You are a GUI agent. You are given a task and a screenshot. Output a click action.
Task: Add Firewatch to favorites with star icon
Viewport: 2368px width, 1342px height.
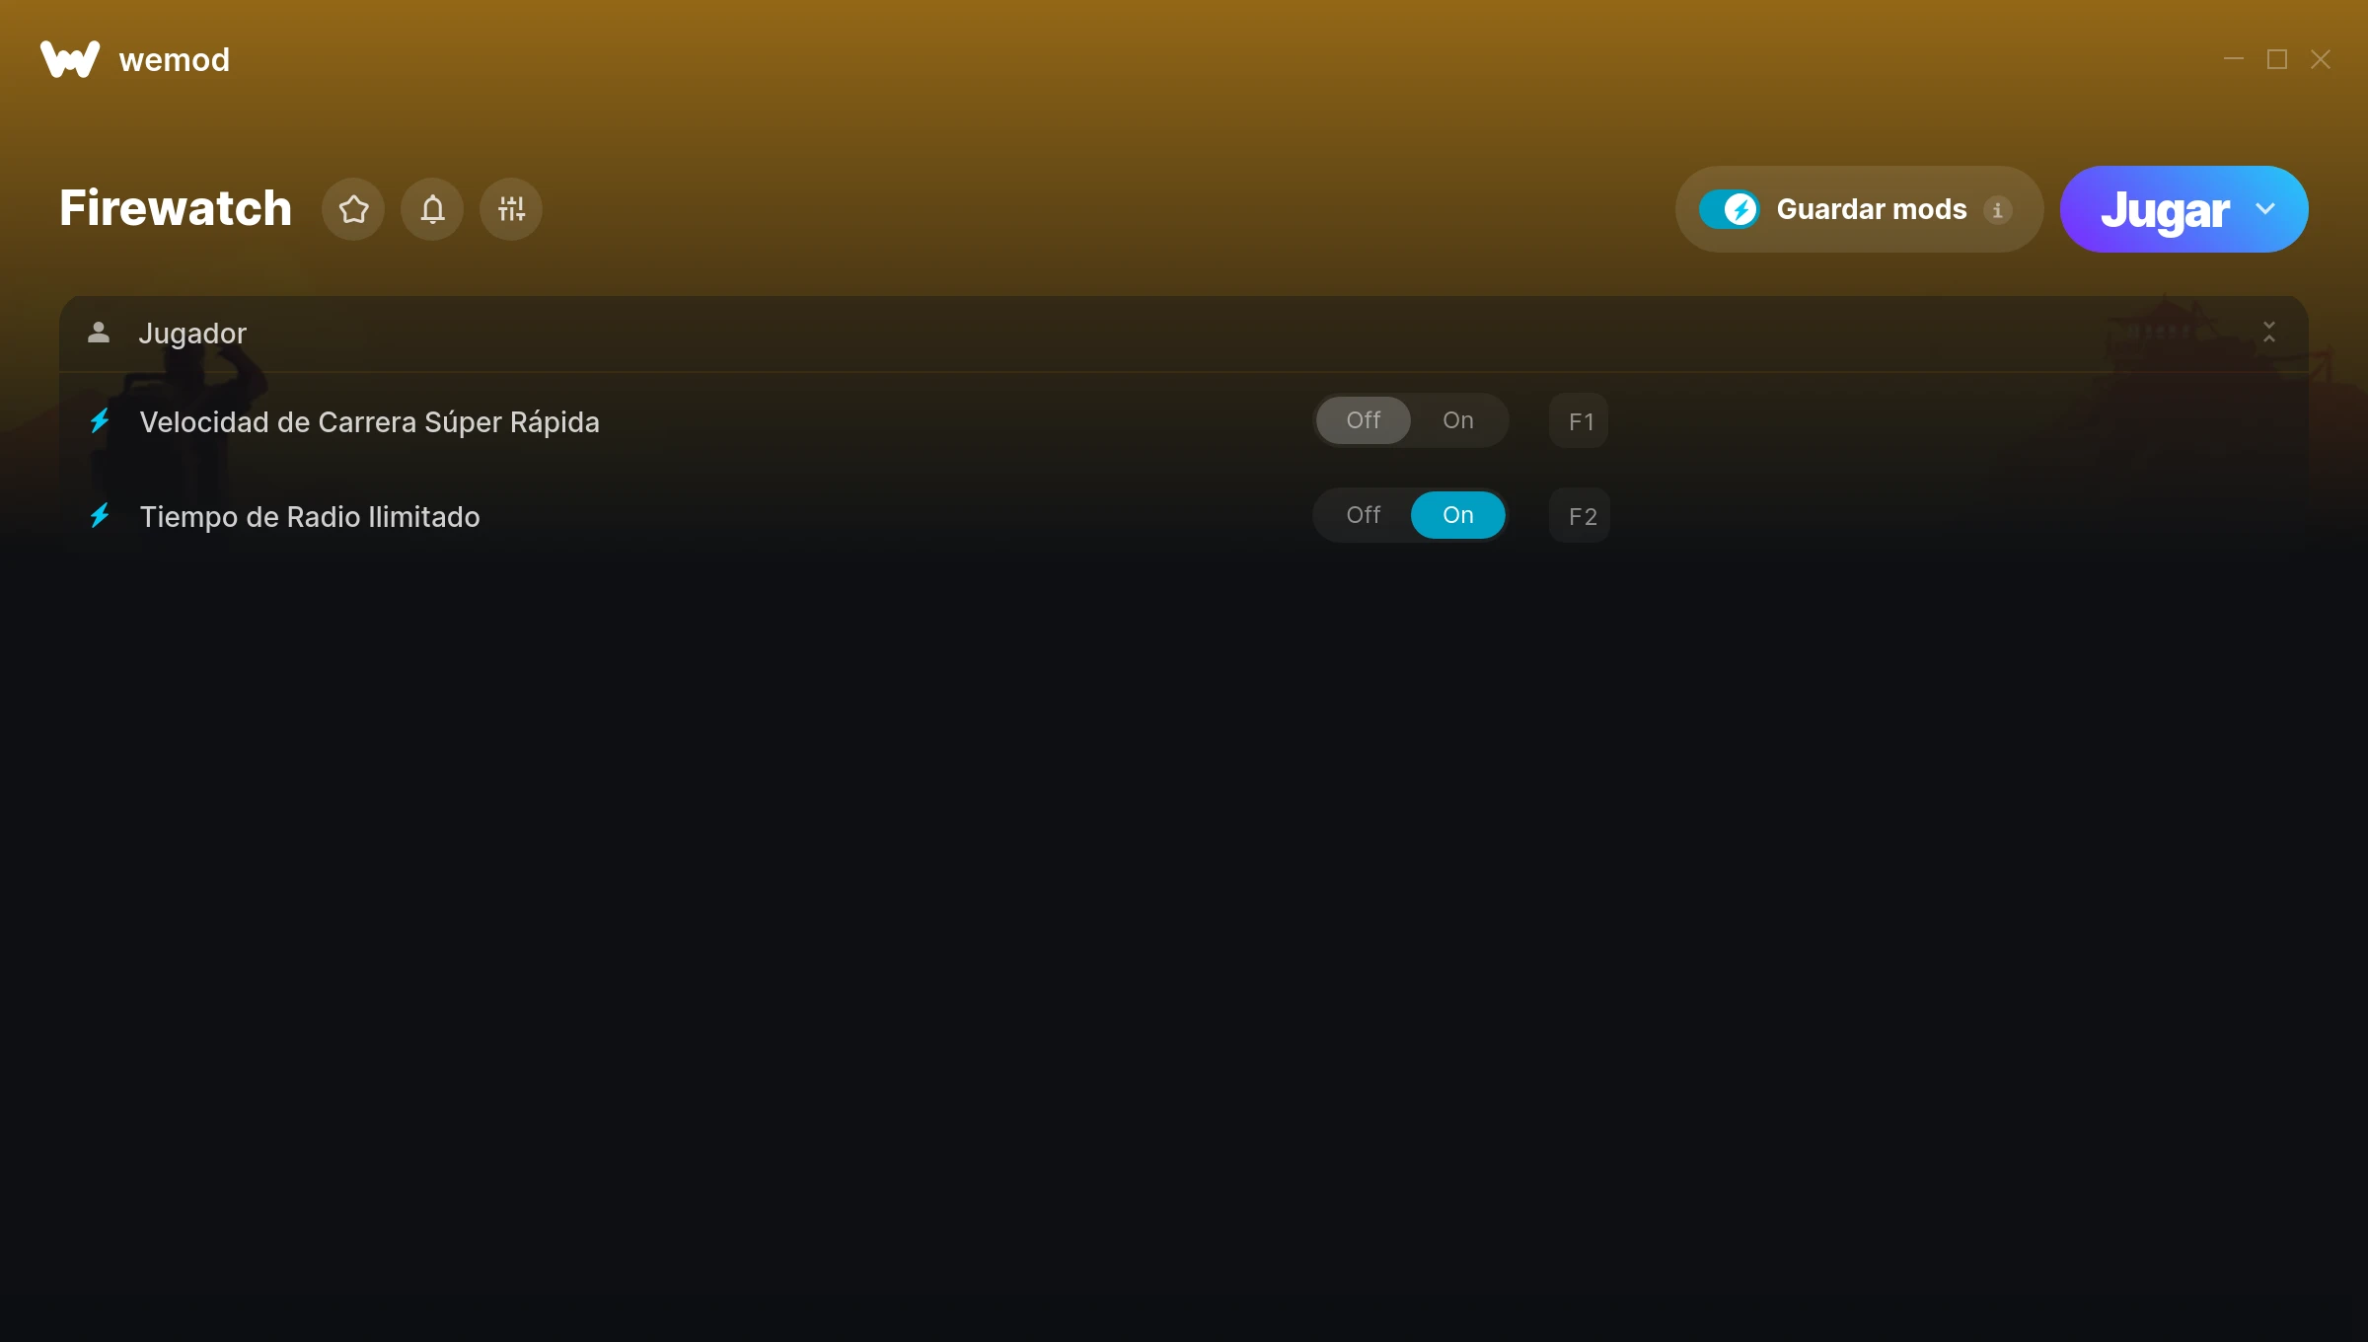[353, 209]
